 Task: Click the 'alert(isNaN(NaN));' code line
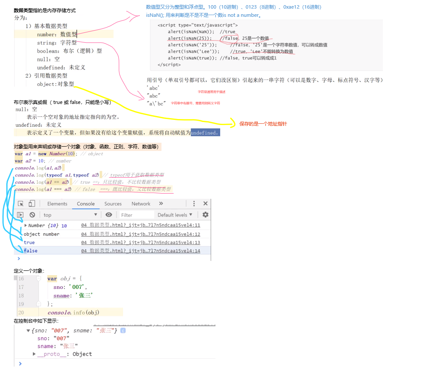coord(191,31)
